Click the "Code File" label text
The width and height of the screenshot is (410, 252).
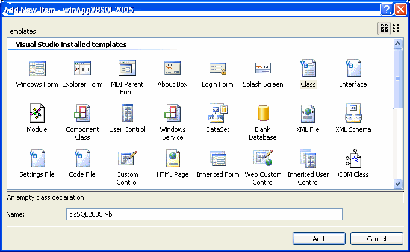pos(82,174)
